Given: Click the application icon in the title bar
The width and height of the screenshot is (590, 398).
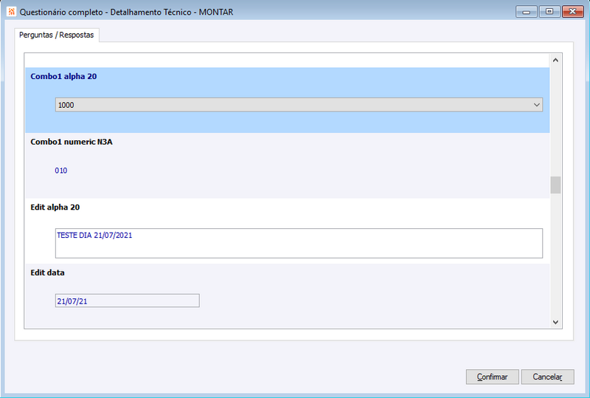Looking at the screenshot, I should click(x=11, y=12).
